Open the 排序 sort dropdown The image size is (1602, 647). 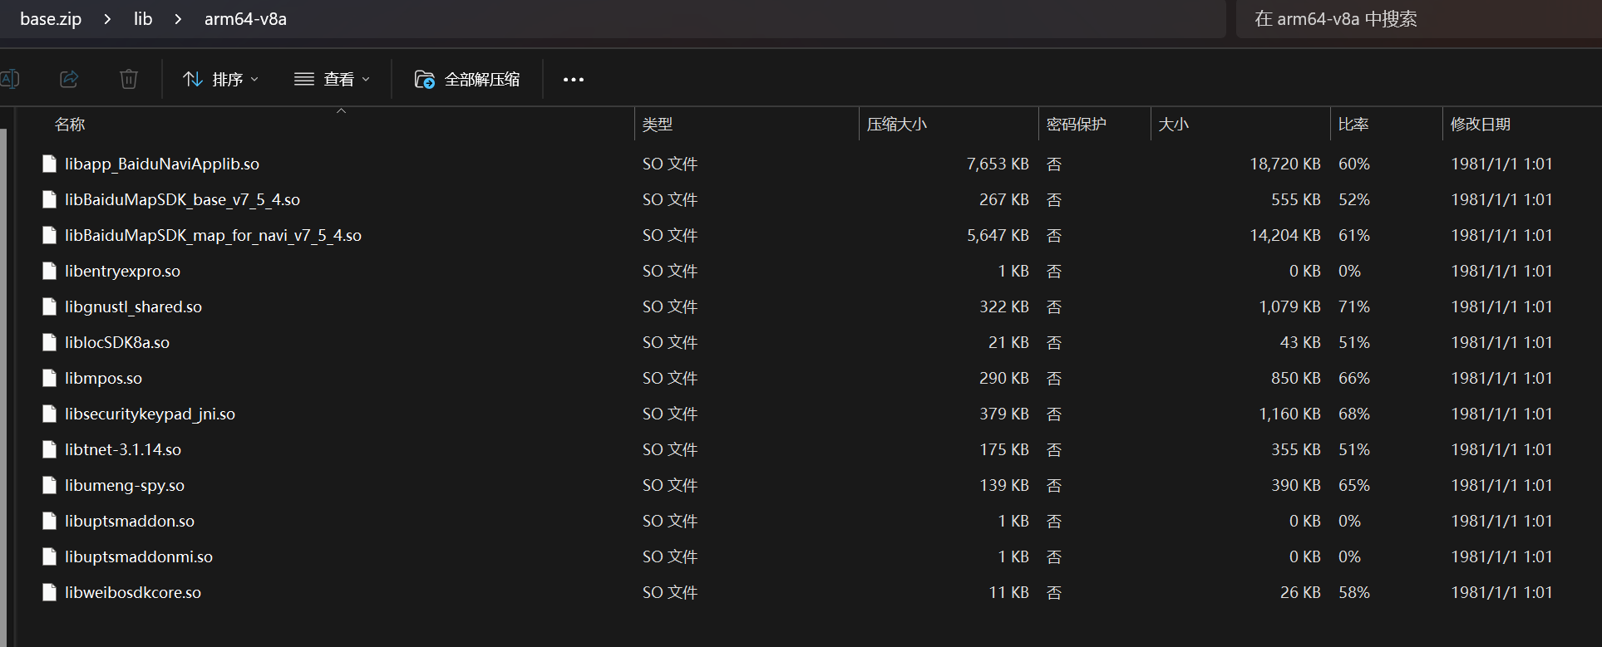coord(220,79)
